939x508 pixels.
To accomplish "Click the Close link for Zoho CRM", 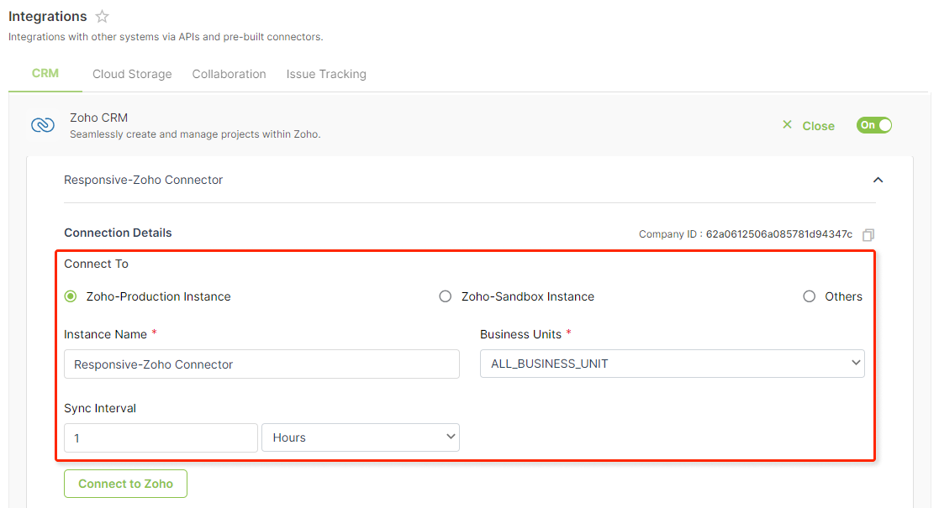I will [x=818, y=126].
